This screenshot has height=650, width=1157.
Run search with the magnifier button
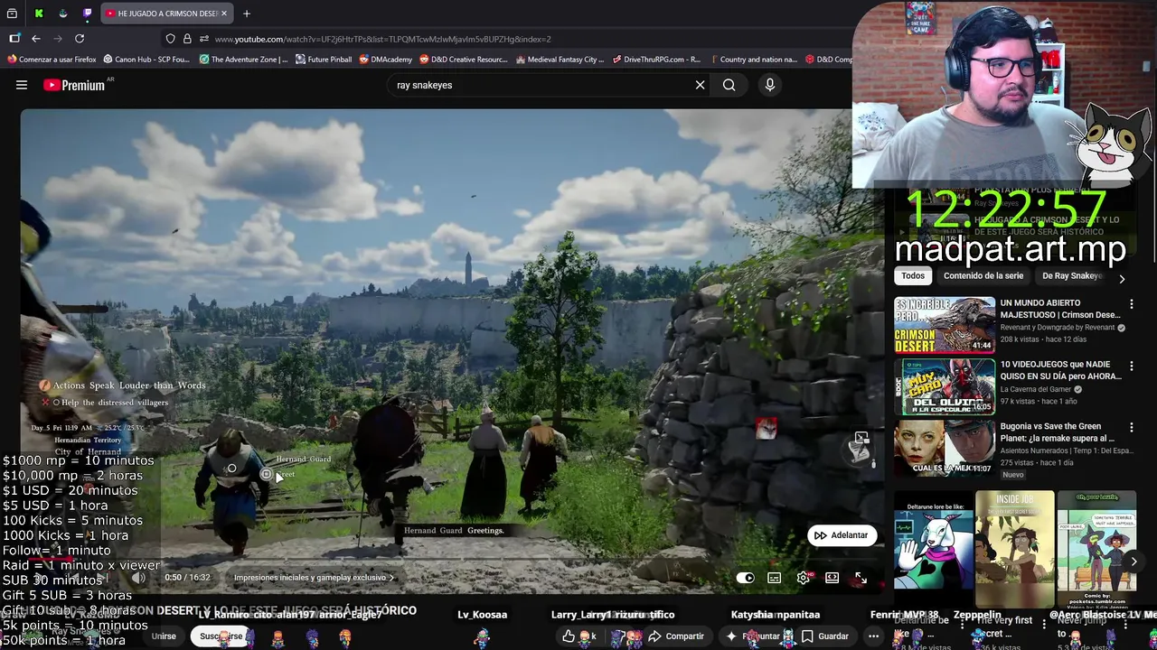[x=729, y=85]
